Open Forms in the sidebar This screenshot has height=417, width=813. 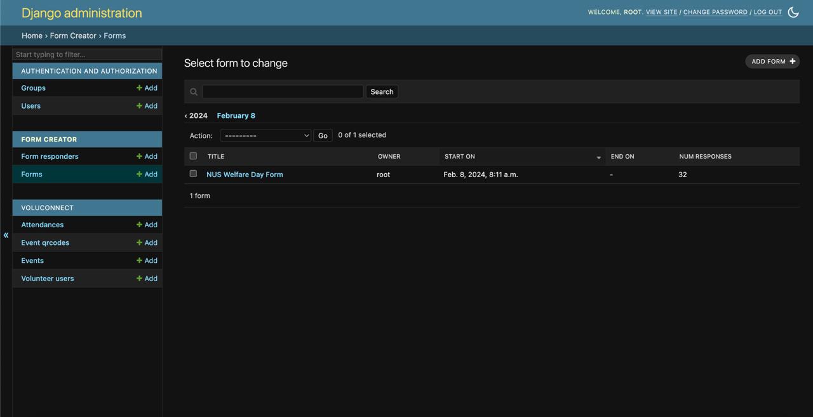pos(32,175)
